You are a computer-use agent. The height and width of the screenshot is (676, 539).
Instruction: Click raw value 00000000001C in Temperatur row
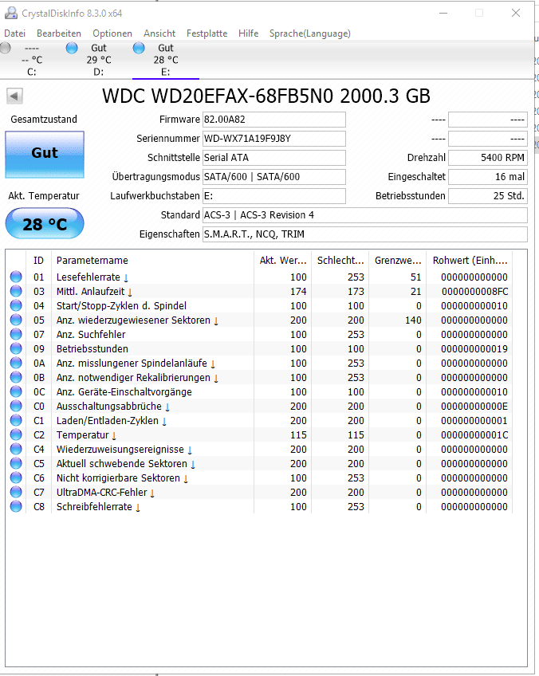click(x=474, y=435)
